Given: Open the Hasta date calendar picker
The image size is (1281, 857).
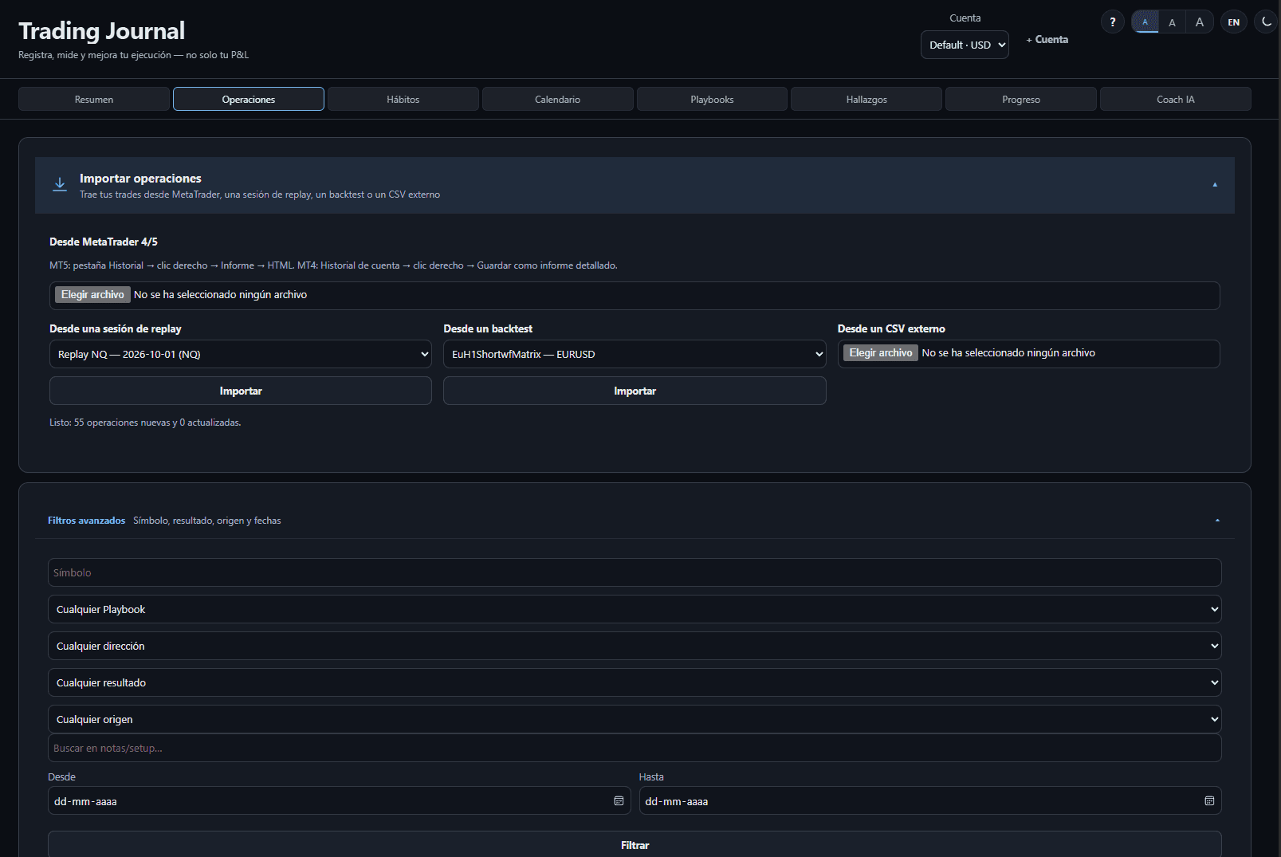Looking at the screenshot, I should 1209,800.
